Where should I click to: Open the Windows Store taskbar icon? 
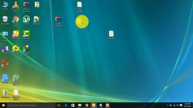[x=73, y=105]
